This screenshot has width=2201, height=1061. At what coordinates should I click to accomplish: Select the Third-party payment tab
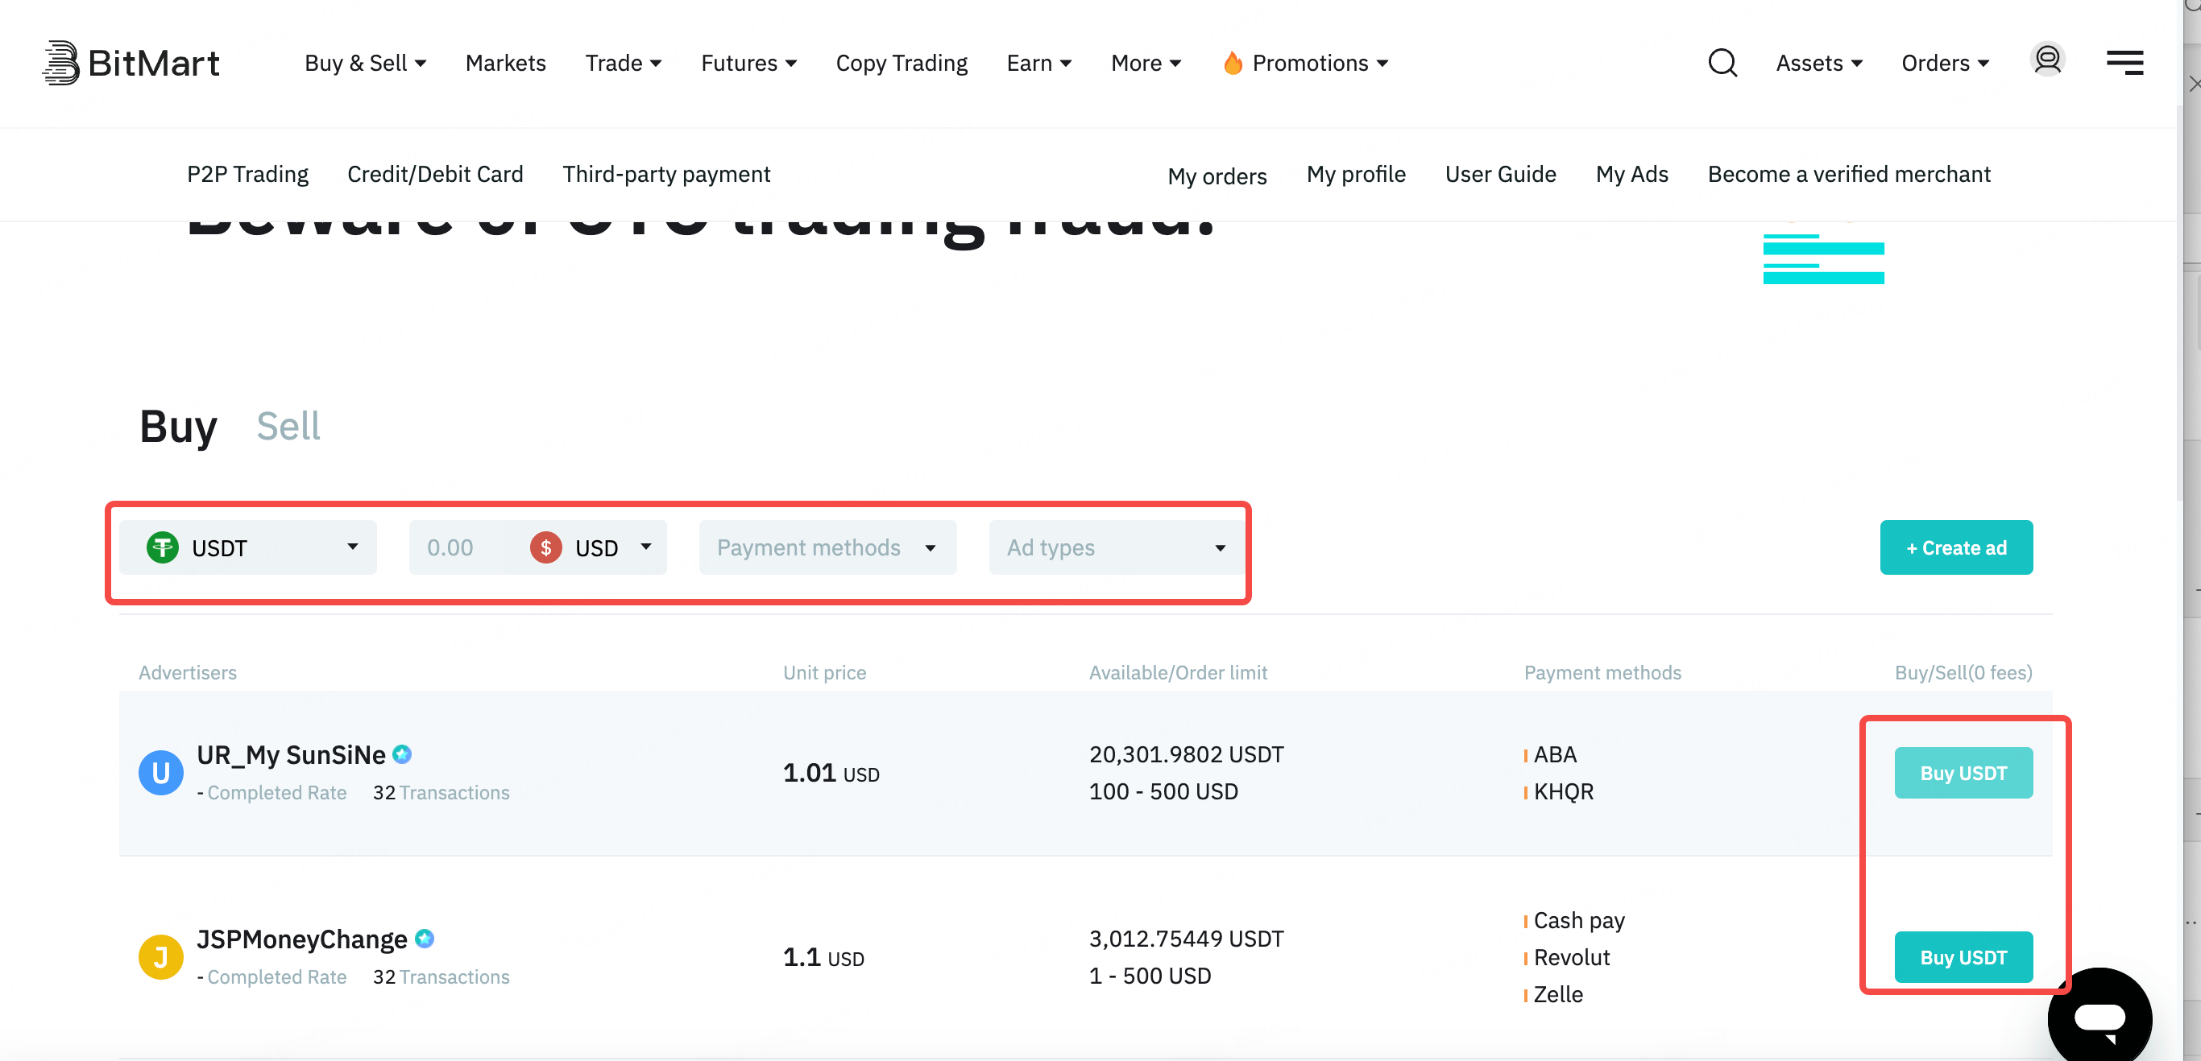point(666,174)
